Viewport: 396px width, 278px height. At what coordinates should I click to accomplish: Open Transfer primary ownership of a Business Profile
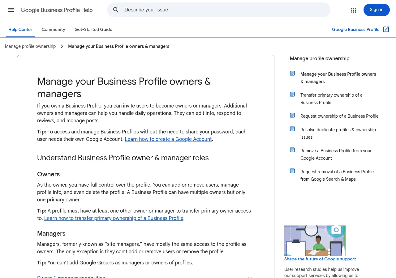(x=331, y=99)
